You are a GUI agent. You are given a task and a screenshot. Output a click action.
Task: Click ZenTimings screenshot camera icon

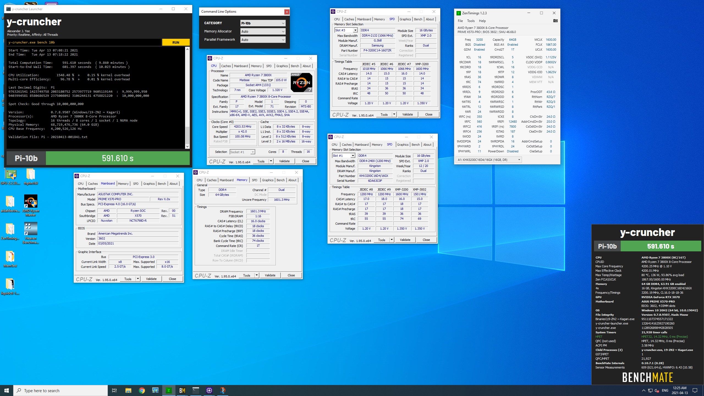coord(555,21)
